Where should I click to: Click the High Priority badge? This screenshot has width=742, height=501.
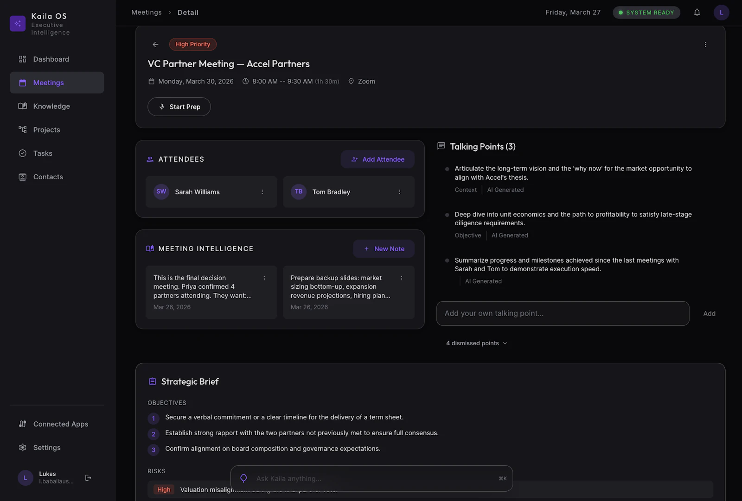(193, 44)
